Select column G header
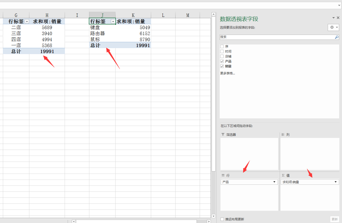The image size is (342, 223). coord(16,15)
